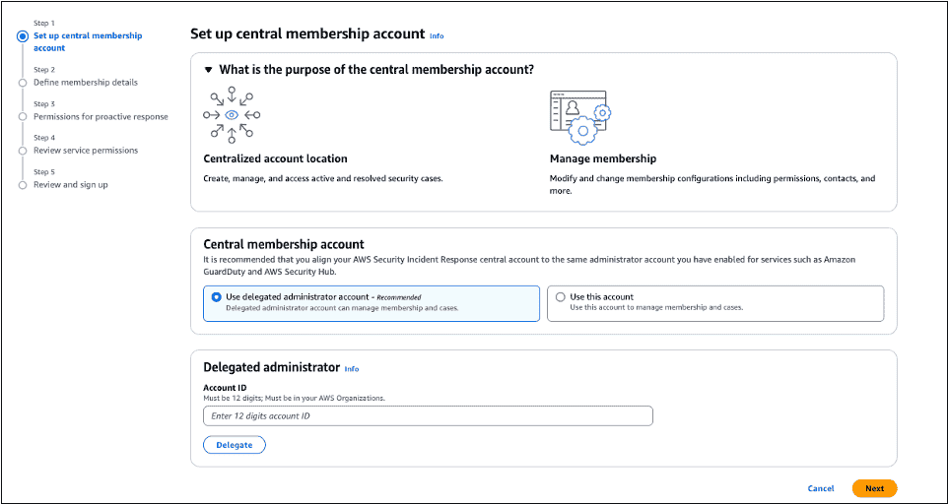Select the Use this account radio option
Screen dimensions: 948x504
[561, 296]
